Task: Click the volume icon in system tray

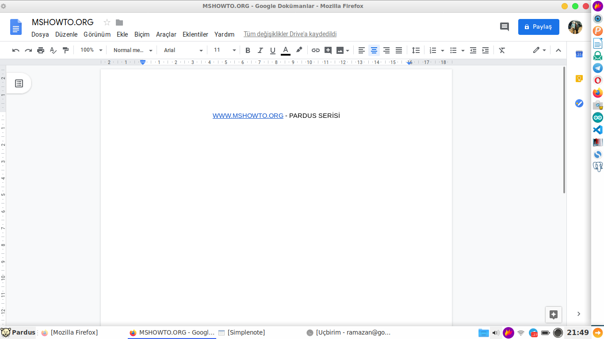Action: pyautogui.click(x=496, y=333)
